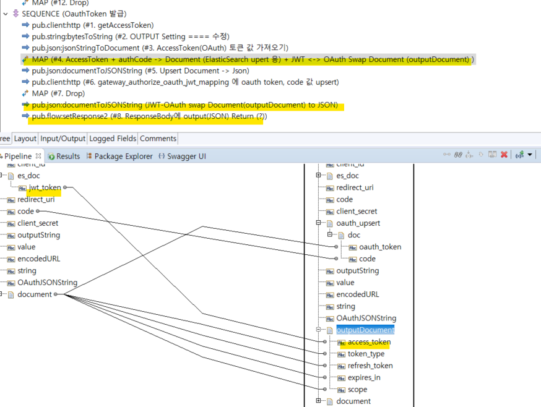Click the SEQUENCE OauthToken step icon
541x407 pixels.
[15, 13]
